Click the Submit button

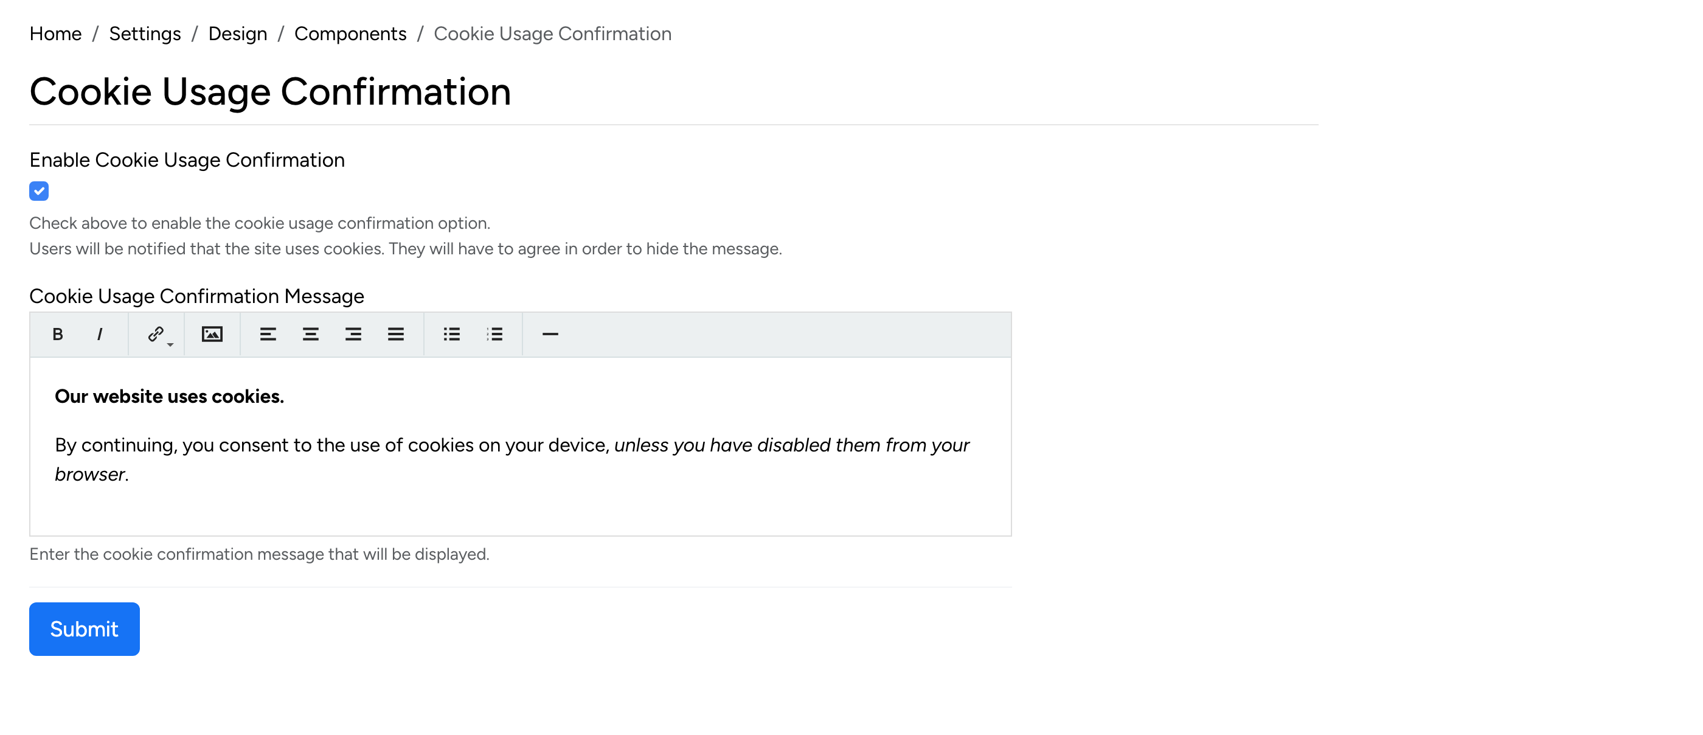tap(85, 629)
